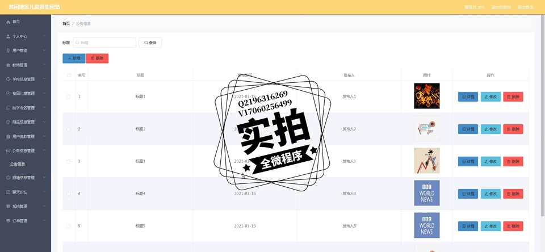This screenshot has width=545, height=252.
Task: Open the BBC World News thumbnail in row 4
Action: (x=426, y=194)
